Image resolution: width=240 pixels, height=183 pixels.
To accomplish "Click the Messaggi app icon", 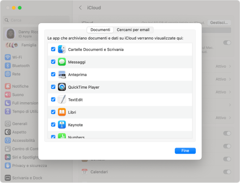I will (x=62, y=62).
